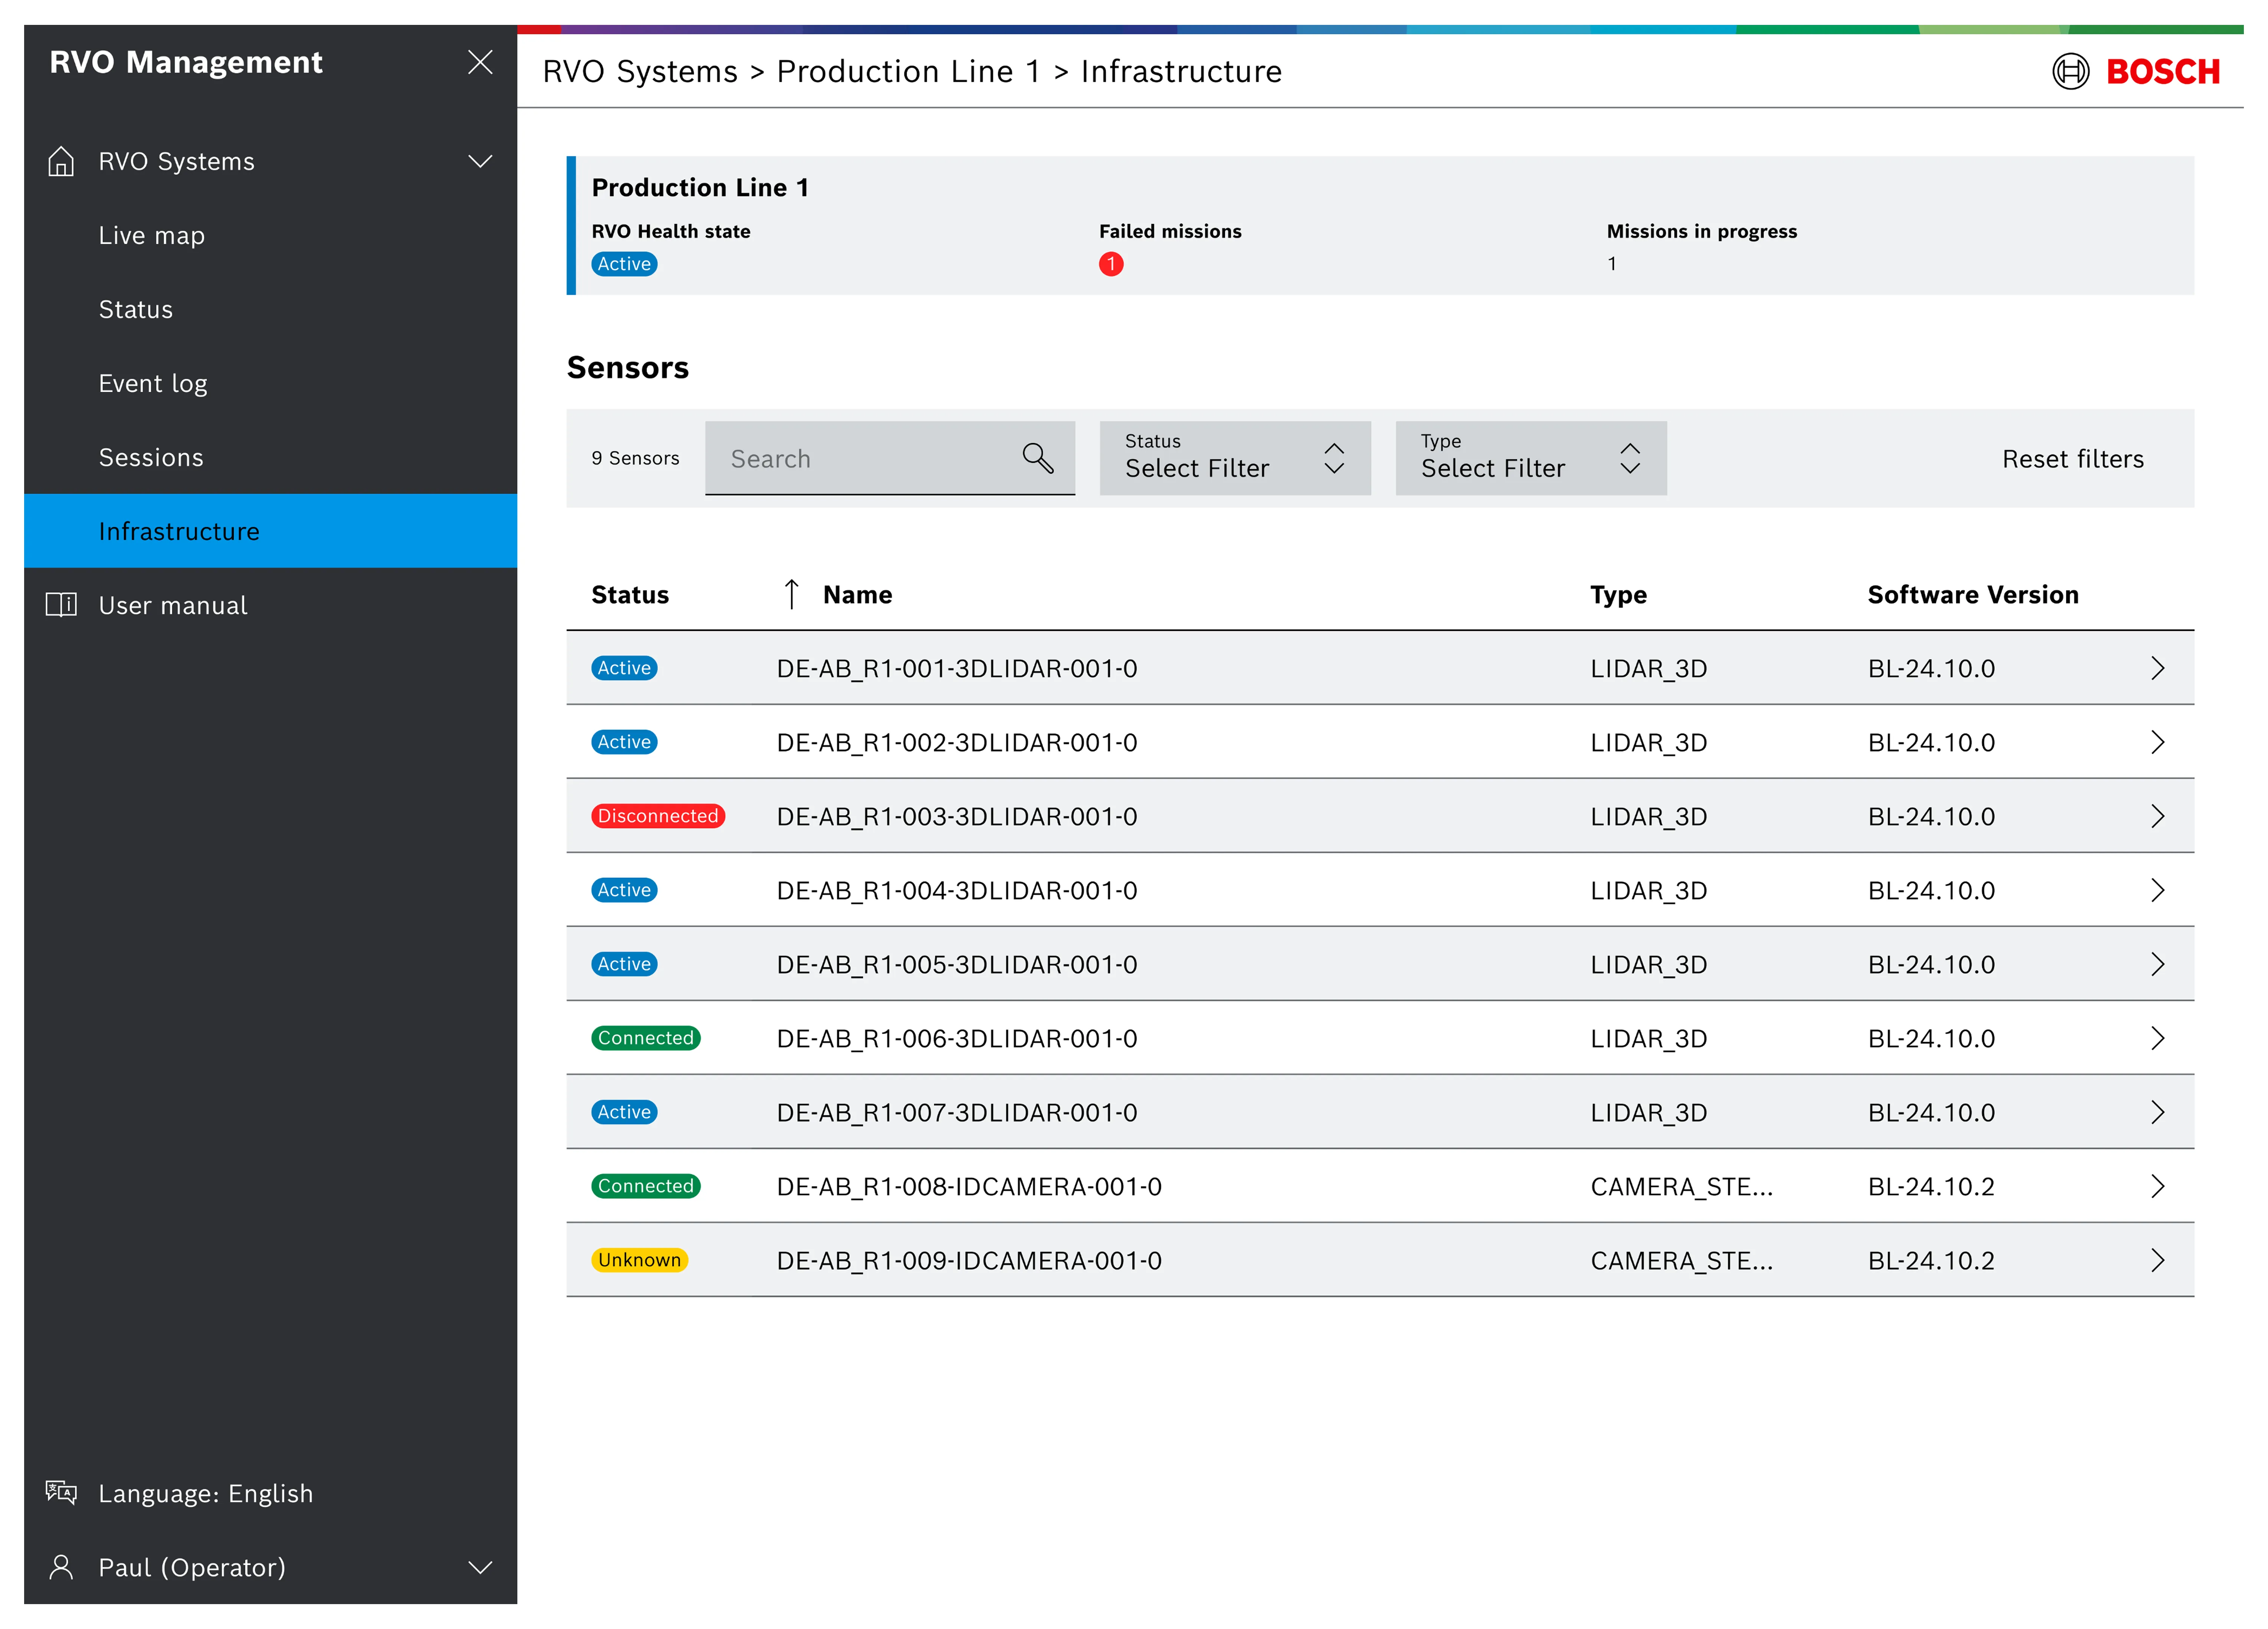Image resolution: width=2268 pixels, height=1629 pixels.
Task: Open the Type Select Filter dropdown
Action: click(x=1530, y=458)
